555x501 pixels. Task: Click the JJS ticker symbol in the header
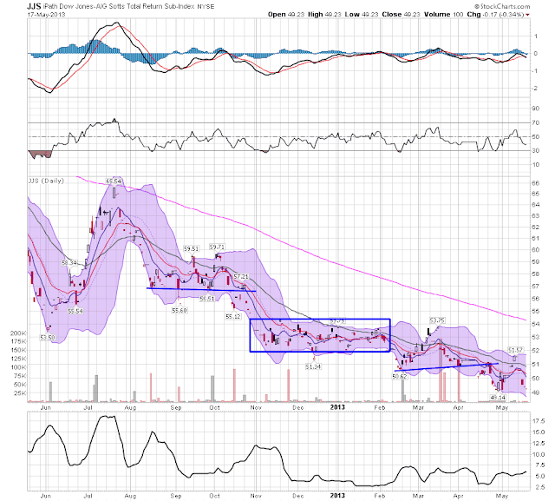pos(32,6)
